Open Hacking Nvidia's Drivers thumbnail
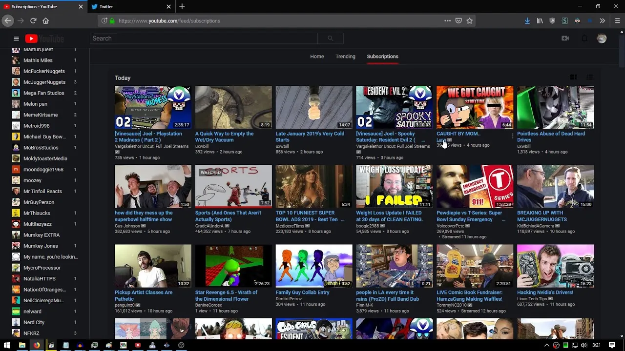The height and width of the screenshot is (351, 625). pos(555,266)
